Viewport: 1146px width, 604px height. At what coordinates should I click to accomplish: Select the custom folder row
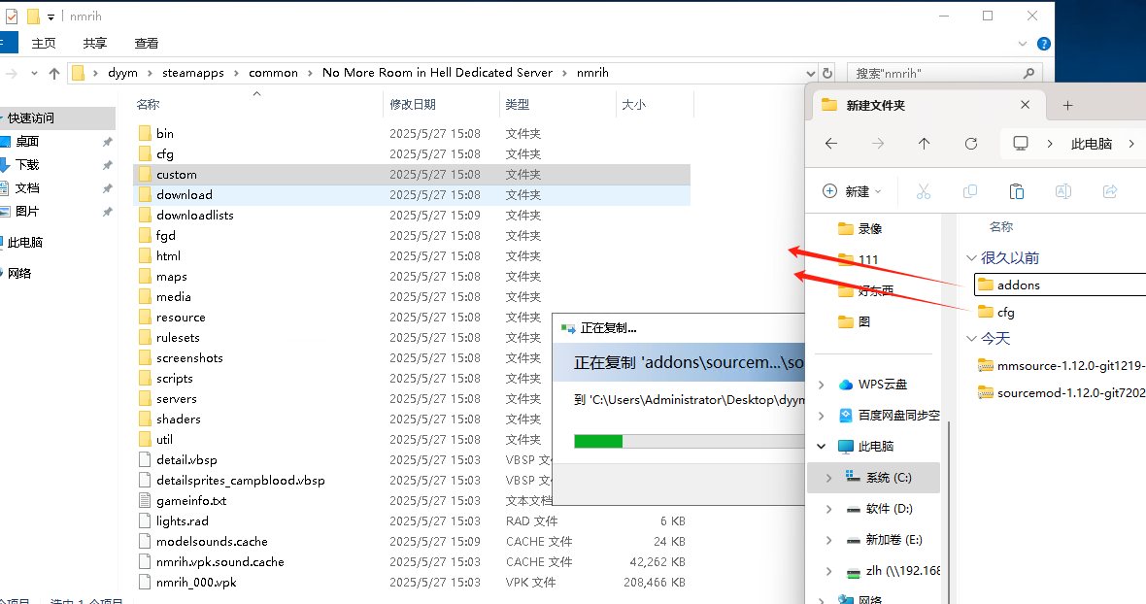point(412,175)
